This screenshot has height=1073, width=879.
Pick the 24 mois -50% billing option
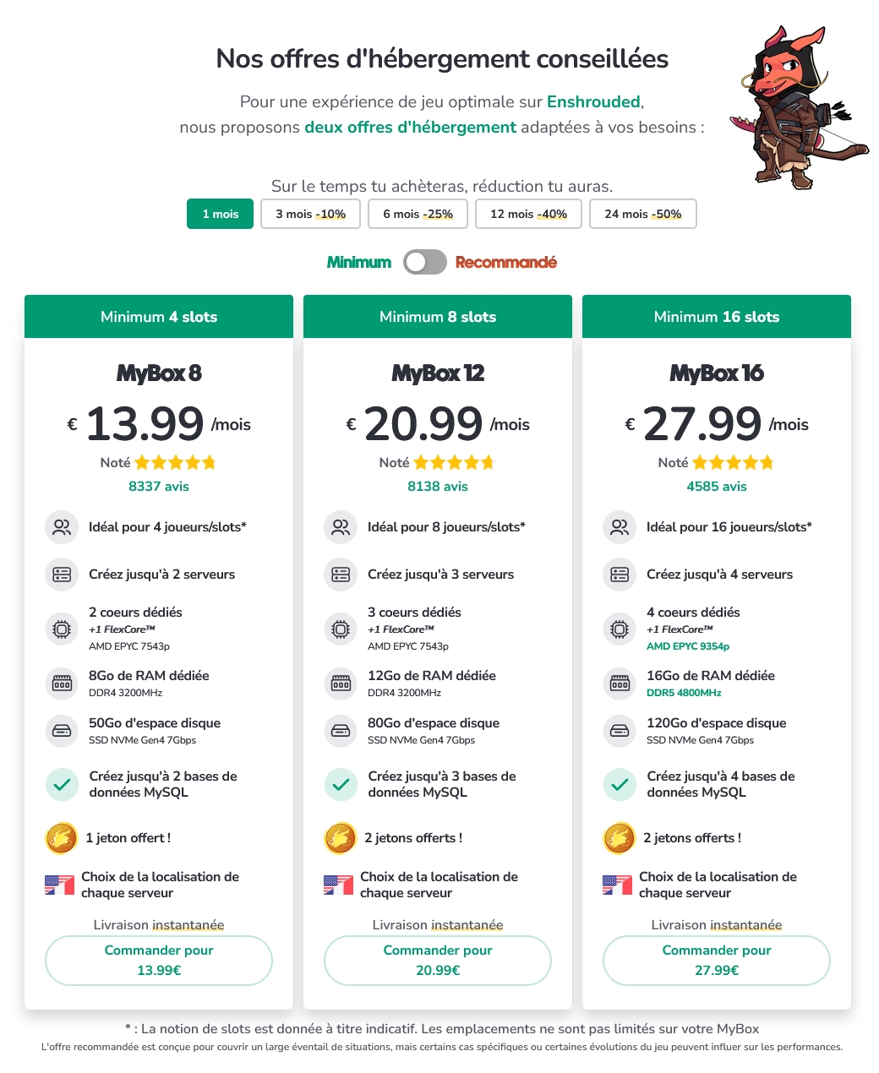pyautogui.click(x=642, y=214)
